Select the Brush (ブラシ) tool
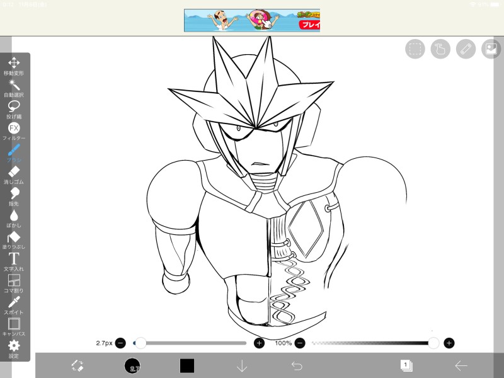Viewport: 504px width, 378px height. (14, 153)
